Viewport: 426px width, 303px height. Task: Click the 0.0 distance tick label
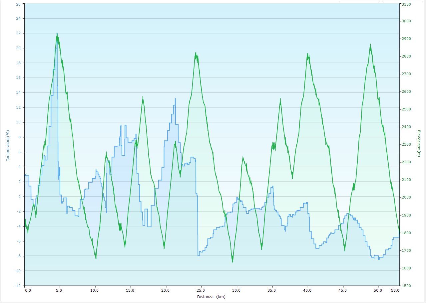click(x=28, y=290)
